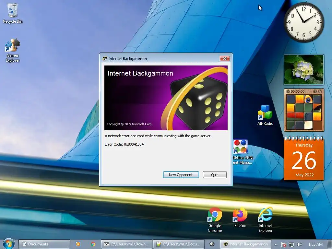332x249 pixels.
Task: Launch Firefox from the desktop
Action: point(240,218)
